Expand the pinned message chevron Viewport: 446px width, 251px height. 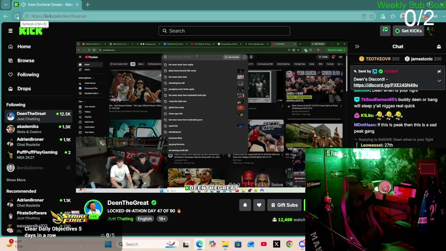tap(439, 81)
